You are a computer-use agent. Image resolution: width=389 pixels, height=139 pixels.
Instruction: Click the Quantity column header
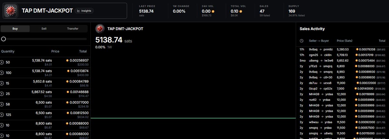coord(8,51)
